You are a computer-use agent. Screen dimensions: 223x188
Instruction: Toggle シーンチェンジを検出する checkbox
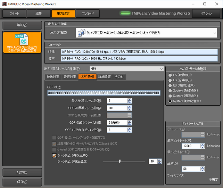pyautogui.click(x=54, y=155)
